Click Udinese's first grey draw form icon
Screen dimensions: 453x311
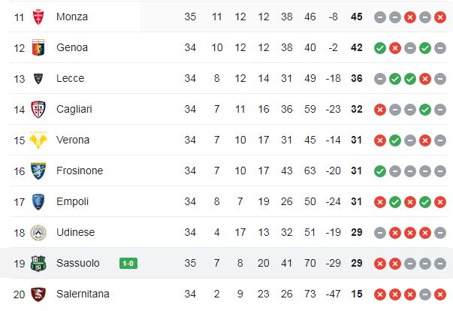click(x=380, y=233)
